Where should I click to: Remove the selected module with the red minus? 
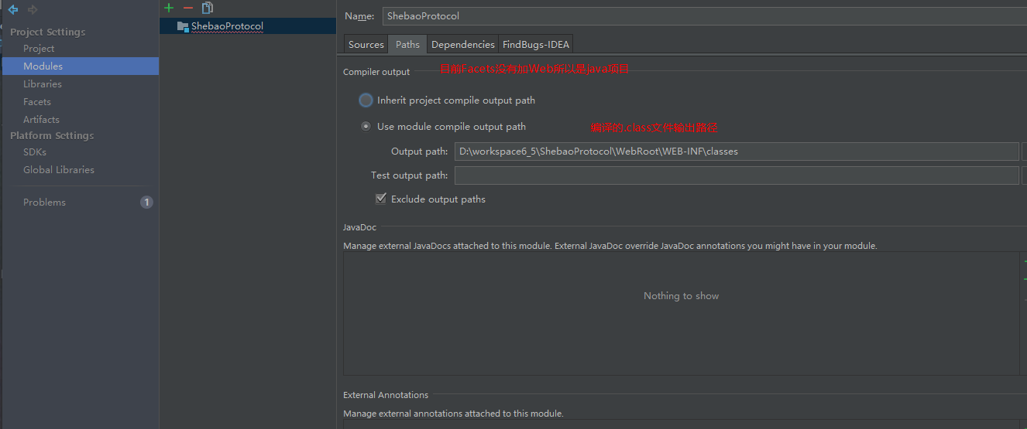pos(187,8)
